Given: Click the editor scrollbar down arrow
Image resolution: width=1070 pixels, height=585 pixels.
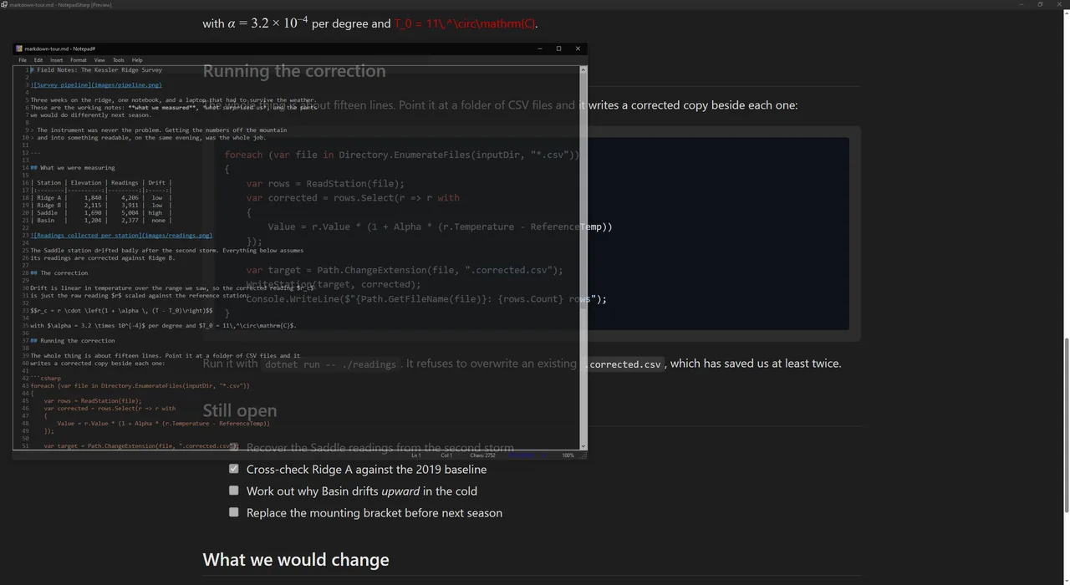Looking at the screenshot, I should [x=583, y=446].
